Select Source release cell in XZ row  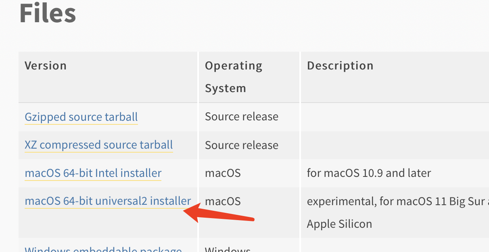(242, 145)
